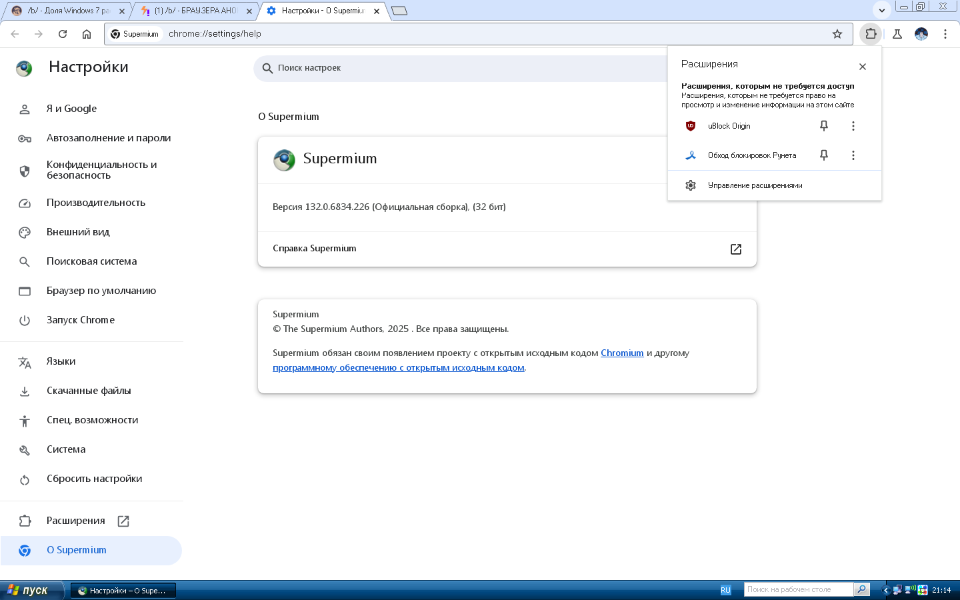The height and width of the screenshot is (600, 960).
Task: Close the Доля Windows 7 tab
Action: 122,11
